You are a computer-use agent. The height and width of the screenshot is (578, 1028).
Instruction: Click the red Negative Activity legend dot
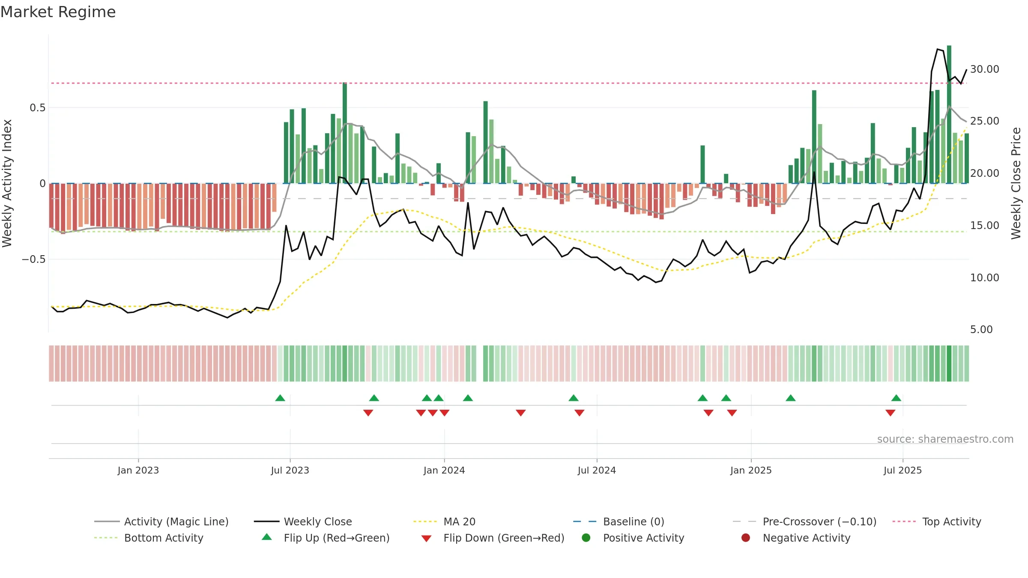pos(746,538)
